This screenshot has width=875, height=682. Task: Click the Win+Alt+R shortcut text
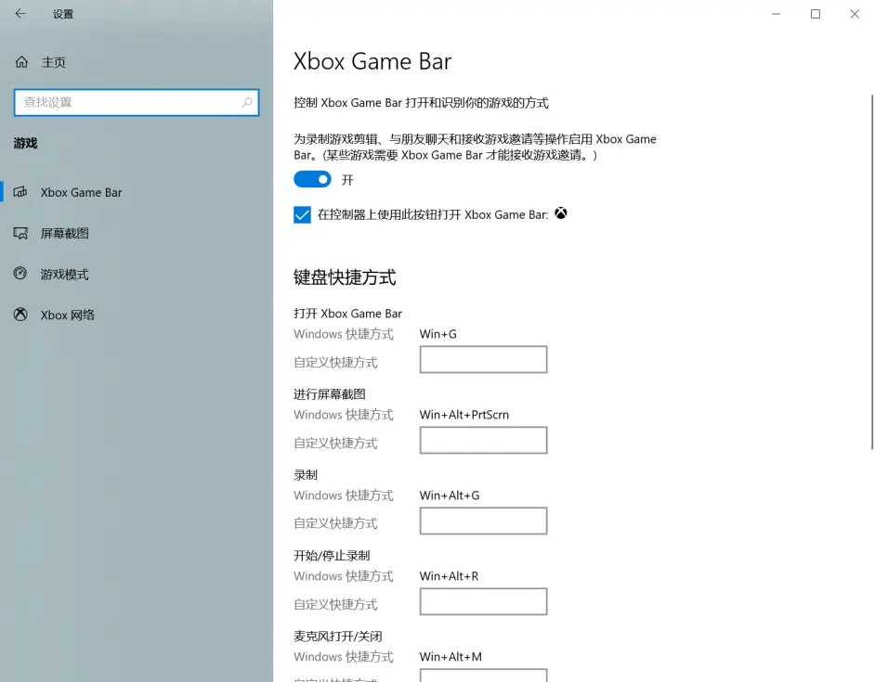coord(450,576)
